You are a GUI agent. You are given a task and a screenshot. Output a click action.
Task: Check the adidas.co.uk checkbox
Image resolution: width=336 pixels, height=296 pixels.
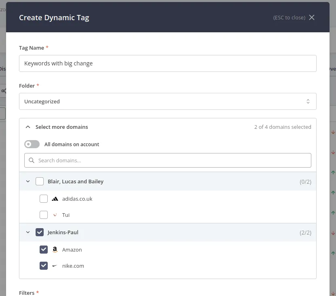(44, 199)
